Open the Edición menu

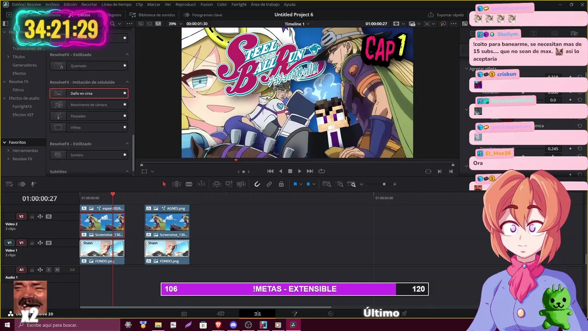click(70, 4)
